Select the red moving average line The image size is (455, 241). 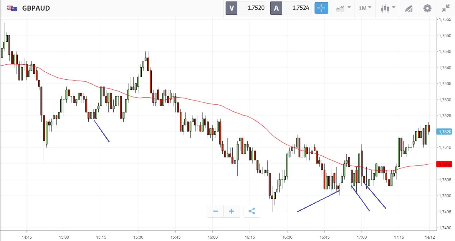(x=236, y=112)
